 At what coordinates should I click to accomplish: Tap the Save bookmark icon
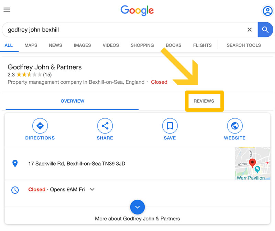(170, 126)
